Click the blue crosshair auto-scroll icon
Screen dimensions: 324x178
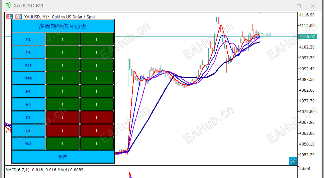(293, 161)
